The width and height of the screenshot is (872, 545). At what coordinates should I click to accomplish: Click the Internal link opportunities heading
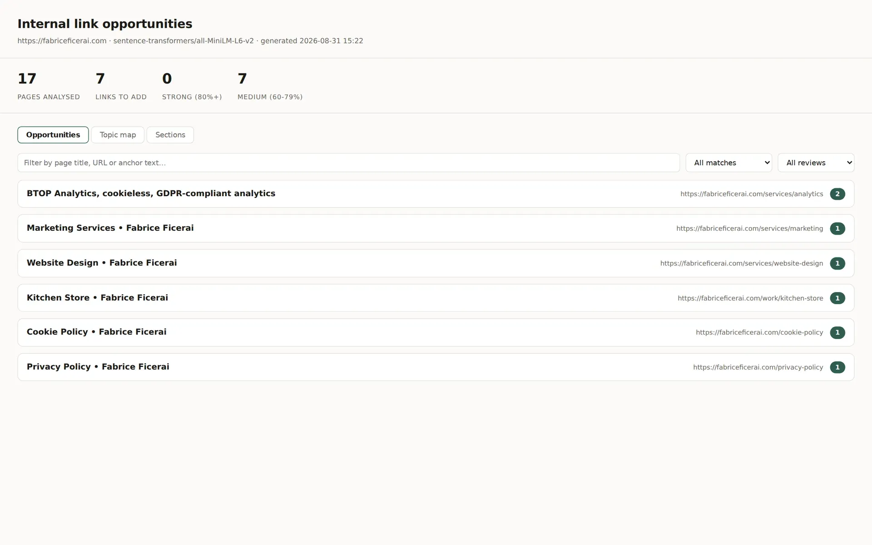(105, 24)
